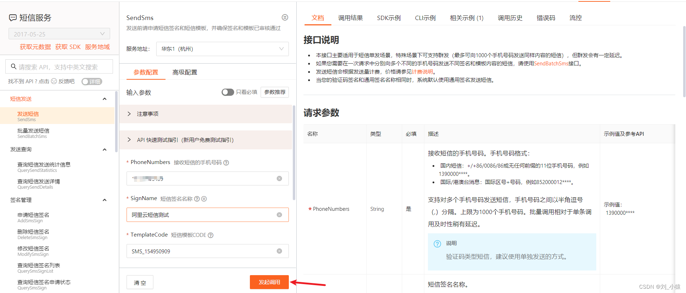
Task: Collapse the 短信发送 sidebar group
Action: pyautogui.click(x=104, y=99)
